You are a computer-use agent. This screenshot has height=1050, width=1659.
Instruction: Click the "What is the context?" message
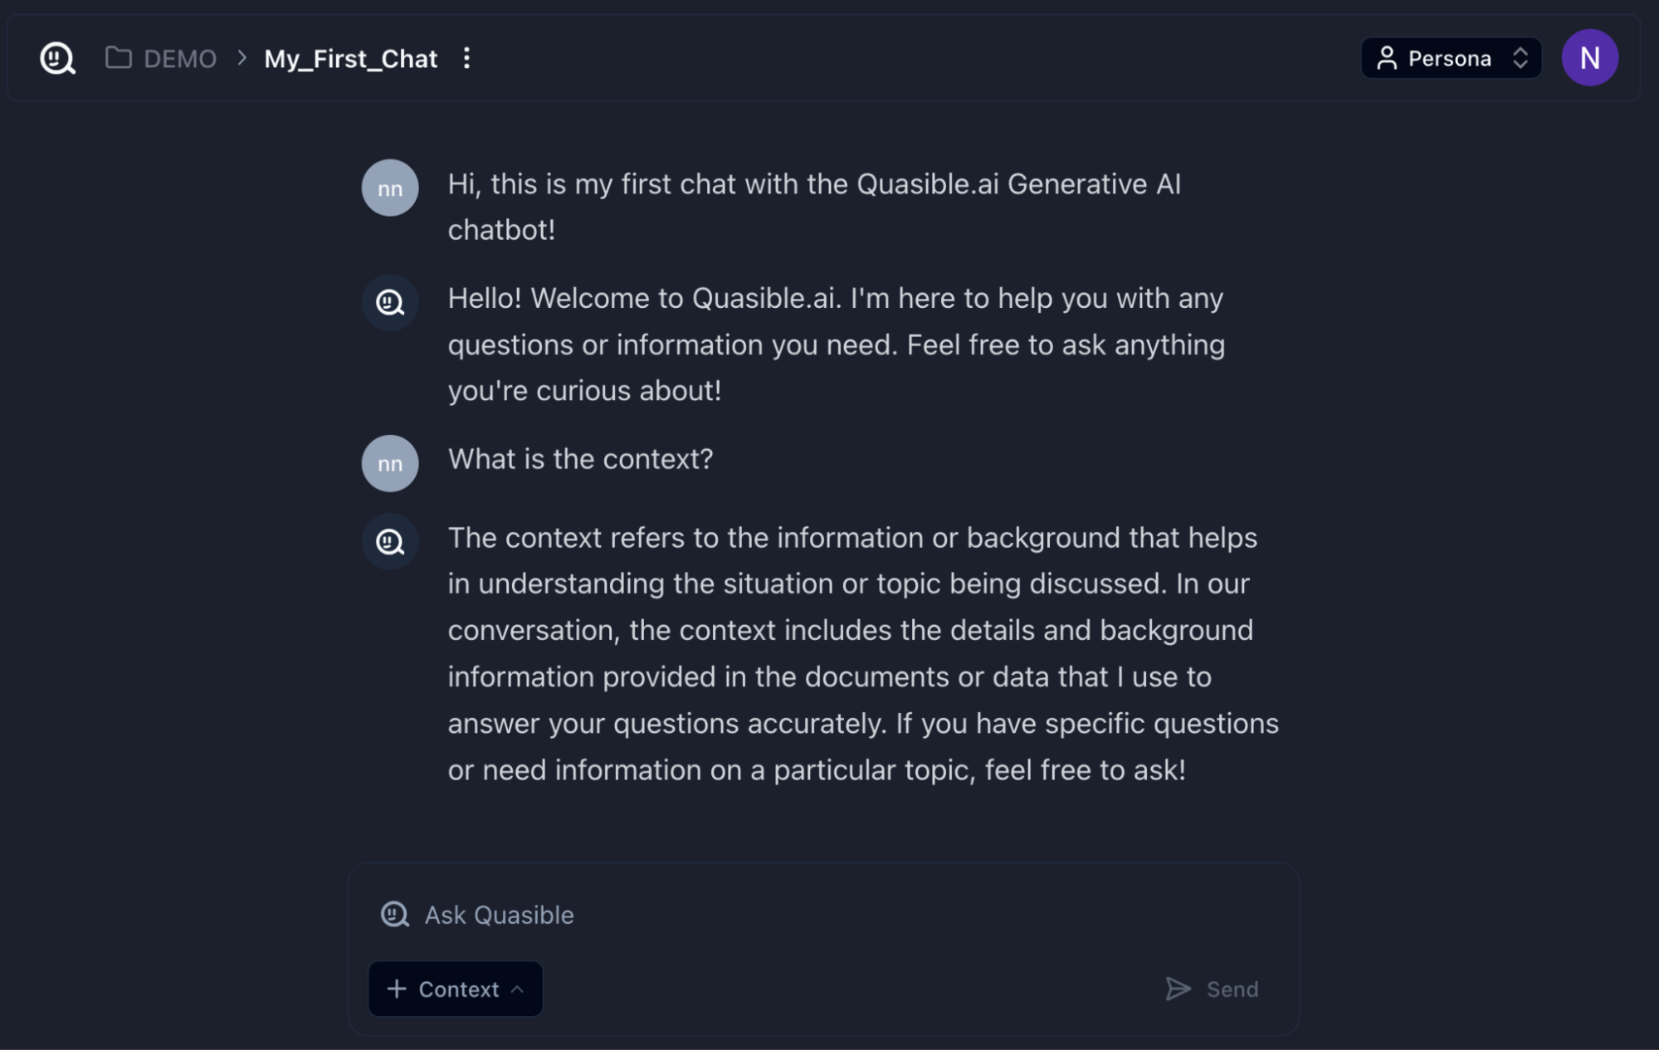(x=580, y=459)
